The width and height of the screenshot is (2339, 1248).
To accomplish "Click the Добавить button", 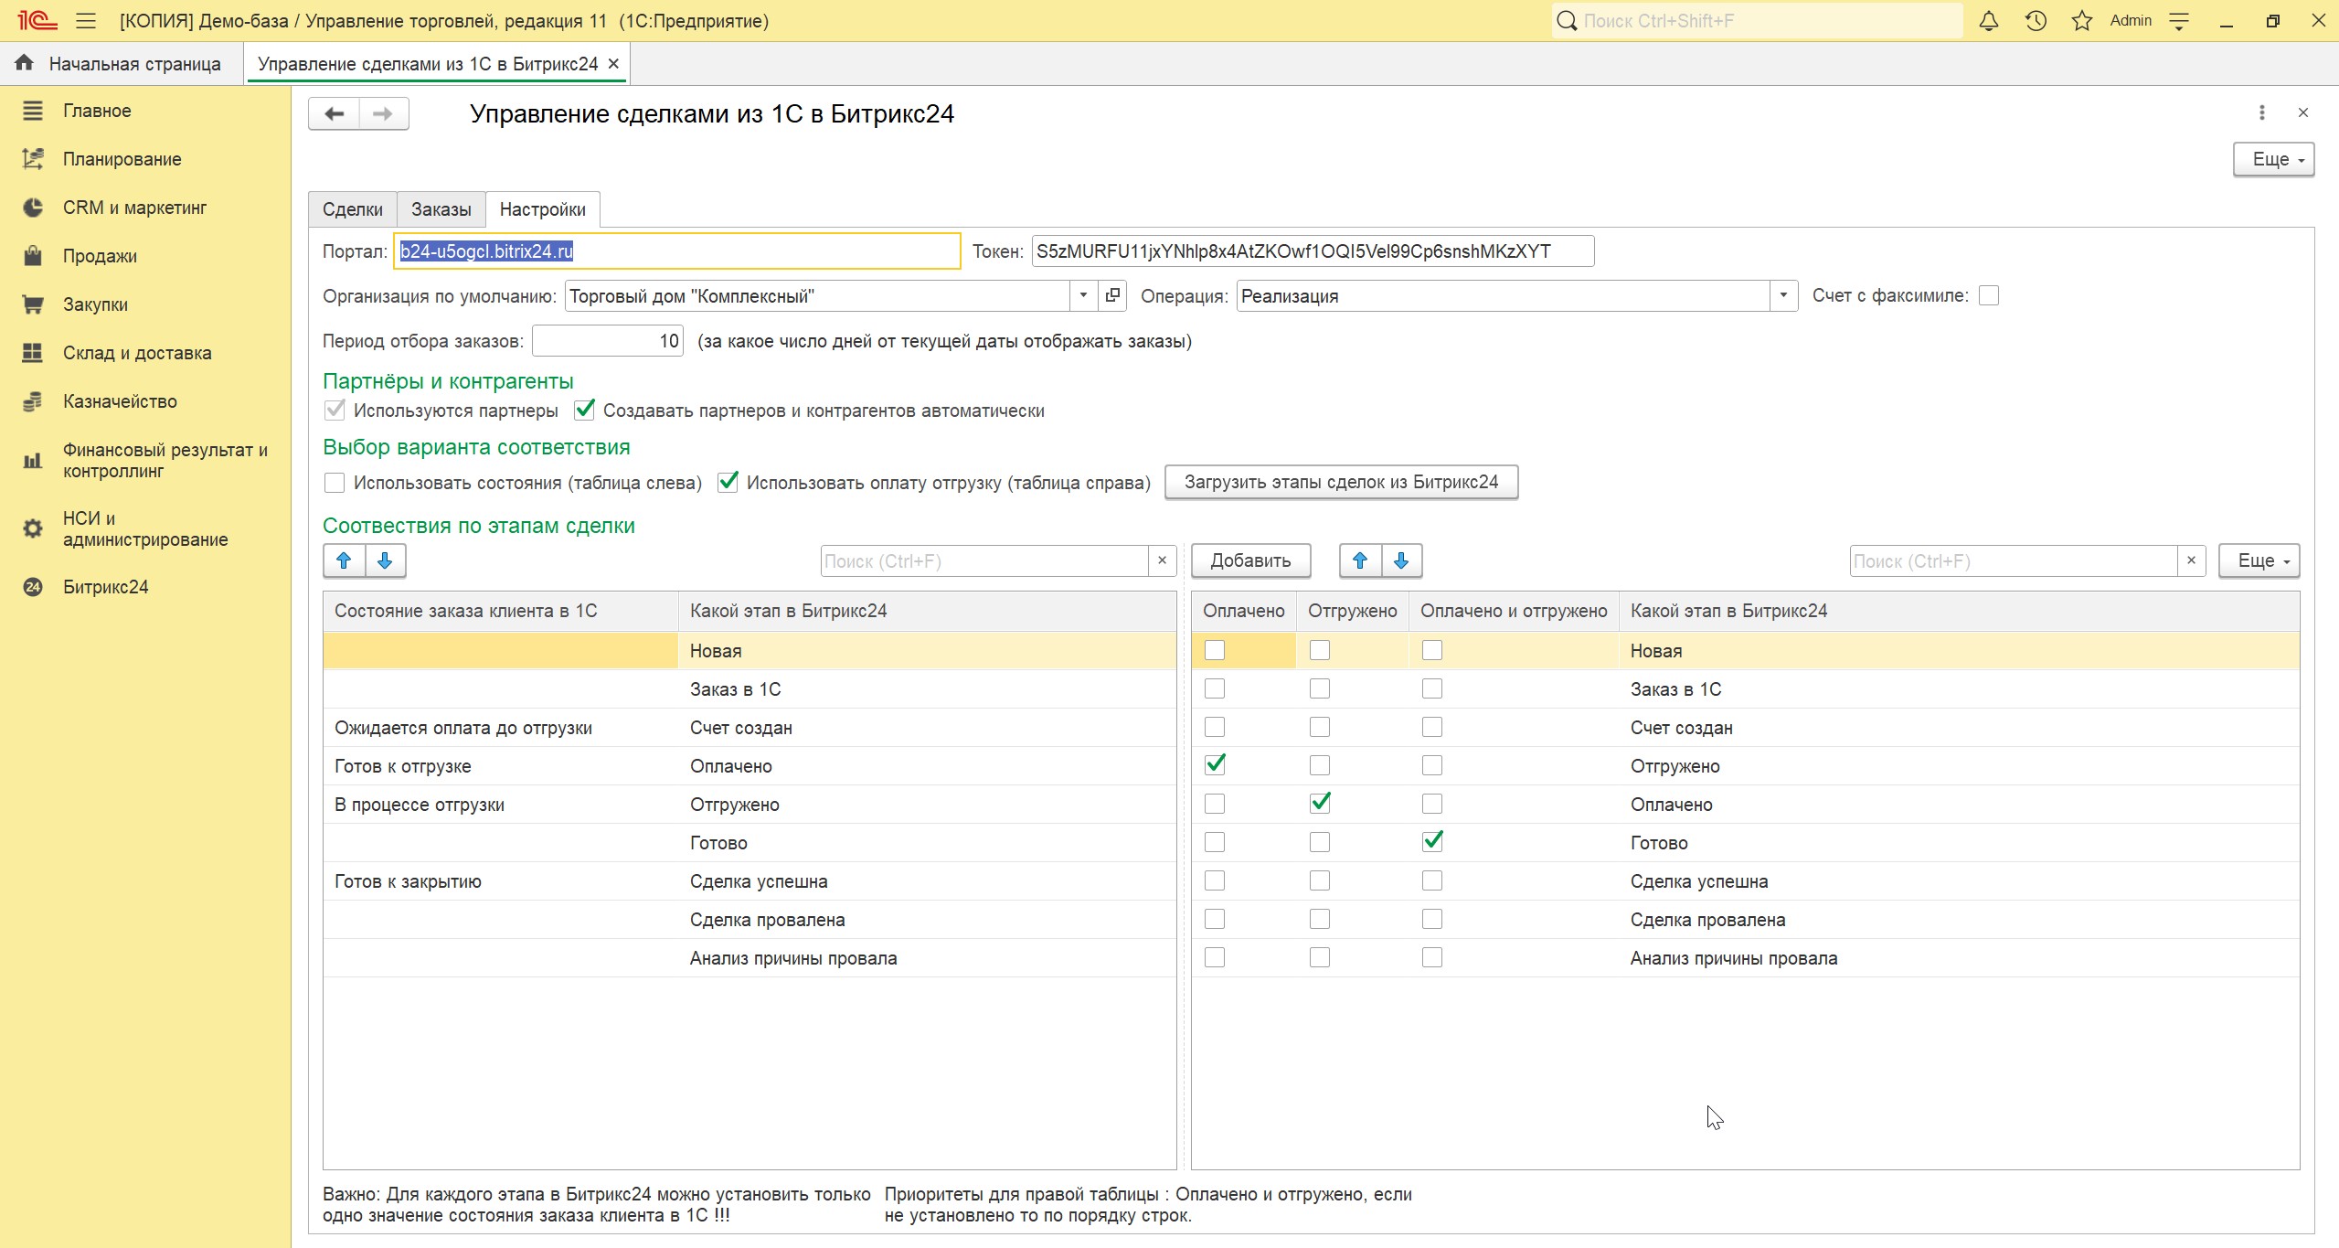I will point(1250,560).
